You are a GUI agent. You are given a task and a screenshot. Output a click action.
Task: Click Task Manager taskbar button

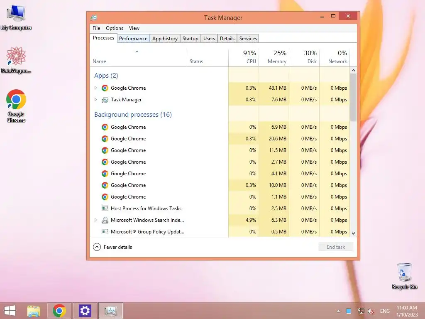click(110, 311)
